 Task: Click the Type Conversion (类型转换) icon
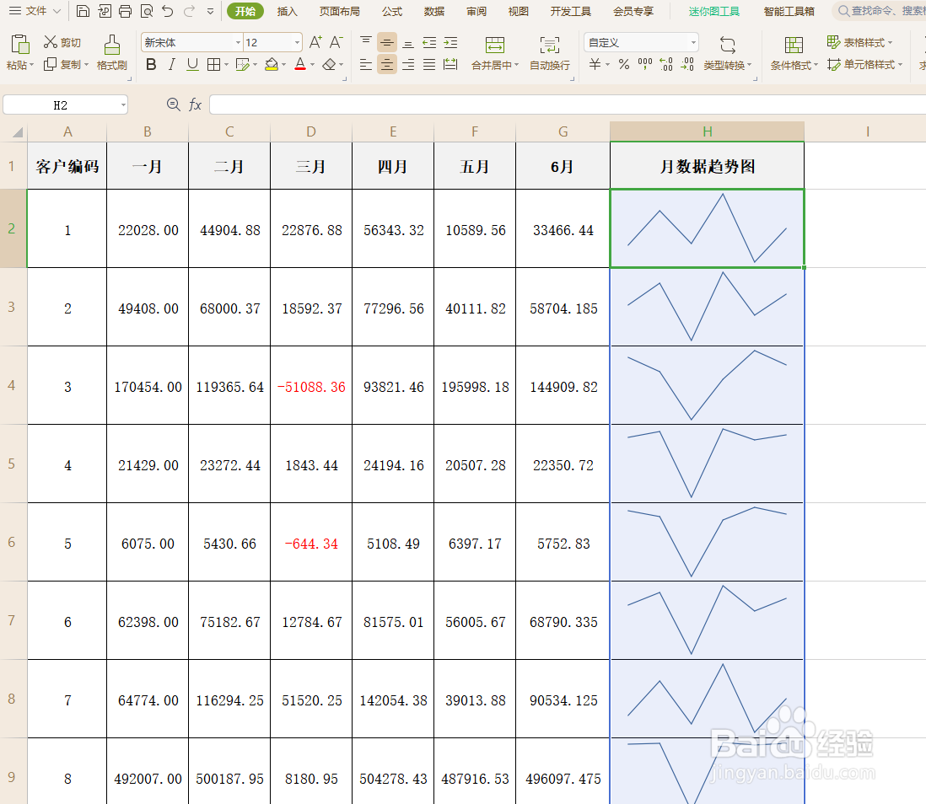[728, 45]
